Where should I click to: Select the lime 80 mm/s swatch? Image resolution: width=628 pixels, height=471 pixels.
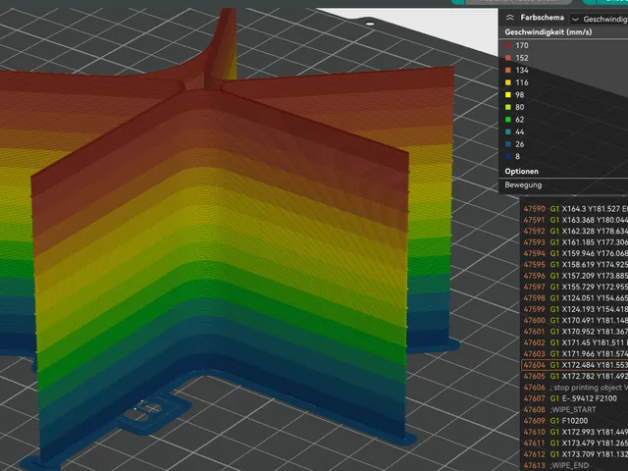[x=508, y=107]
